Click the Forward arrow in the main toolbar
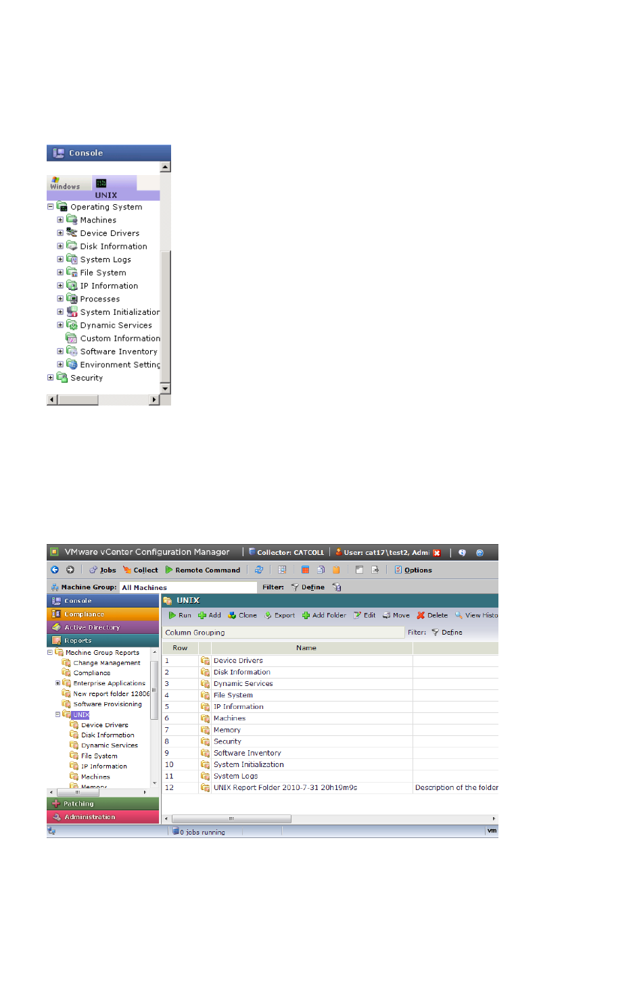633x1007 pixels. [x=70, y=570]
